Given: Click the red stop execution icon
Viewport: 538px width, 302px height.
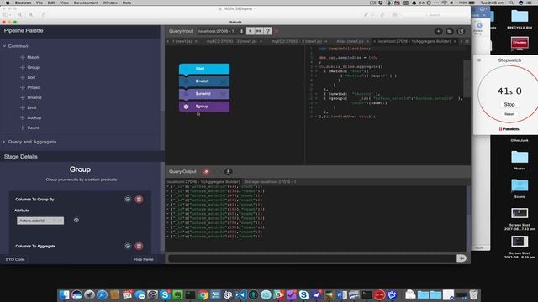Looking at the screenshot, I should click(x=277, y=31).
